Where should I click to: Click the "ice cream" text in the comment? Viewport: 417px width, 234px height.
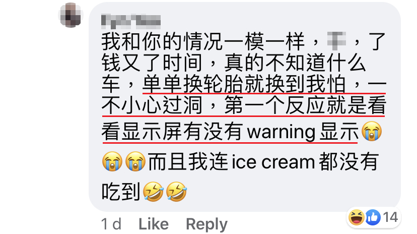[273, 162]
